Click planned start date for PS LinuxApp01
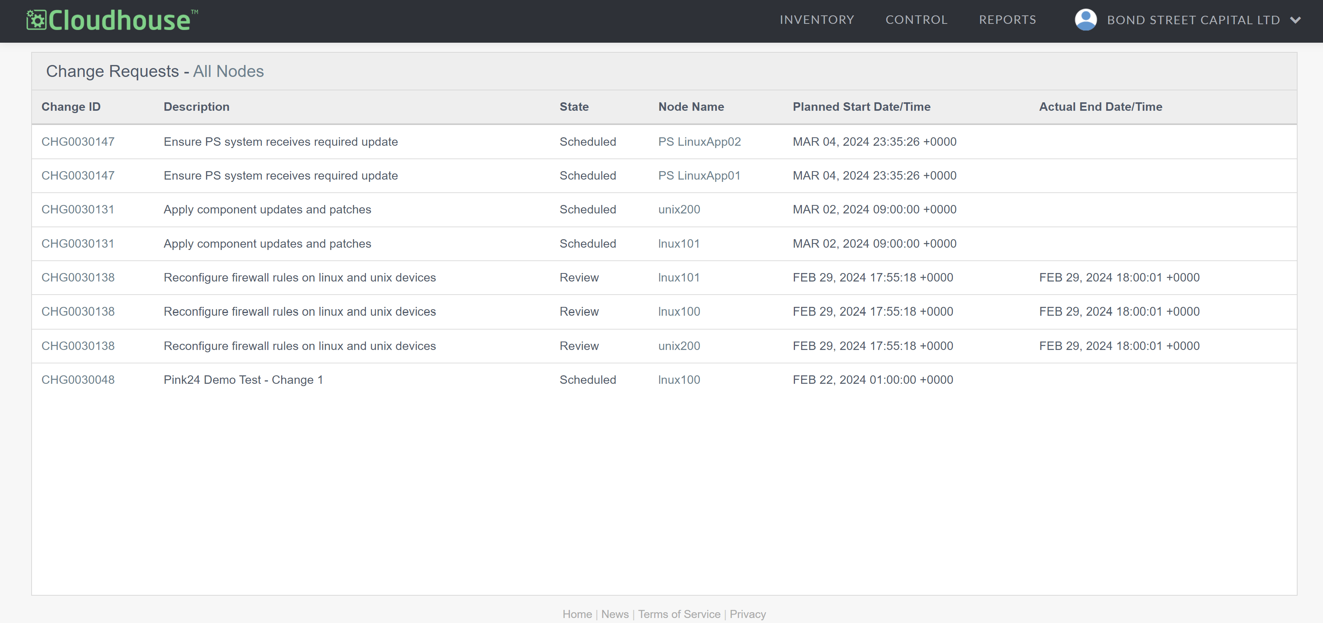The image size is (1323, 623). point(874,175)
